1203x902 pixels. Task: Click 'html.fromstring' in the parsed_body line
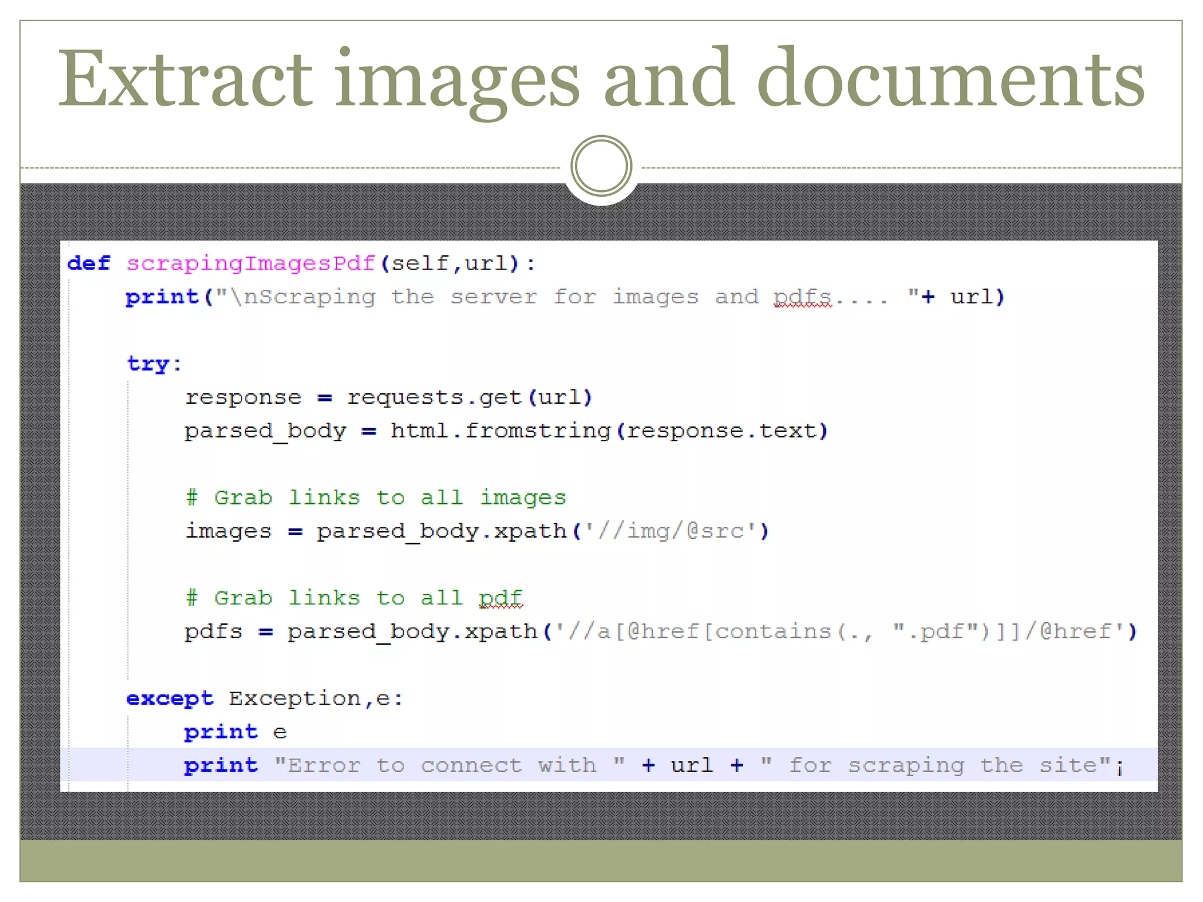pos(501,431)
